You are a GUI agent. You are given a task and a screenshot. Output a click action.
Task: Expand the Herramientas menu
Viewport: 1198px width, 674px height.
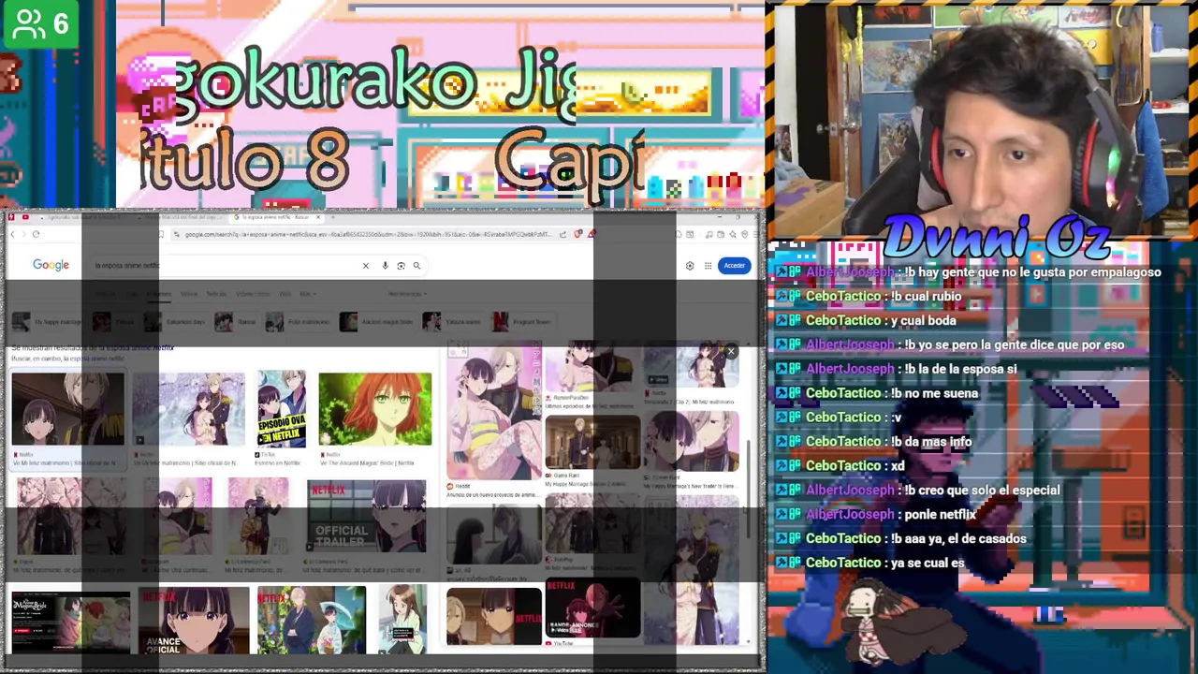(405, 294)
